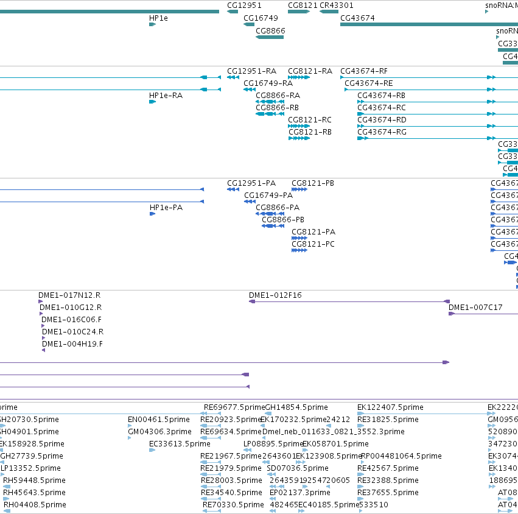Select the GM04306.3prime EST label
This screenshot has width=518, height=514.
click(159, 432)
